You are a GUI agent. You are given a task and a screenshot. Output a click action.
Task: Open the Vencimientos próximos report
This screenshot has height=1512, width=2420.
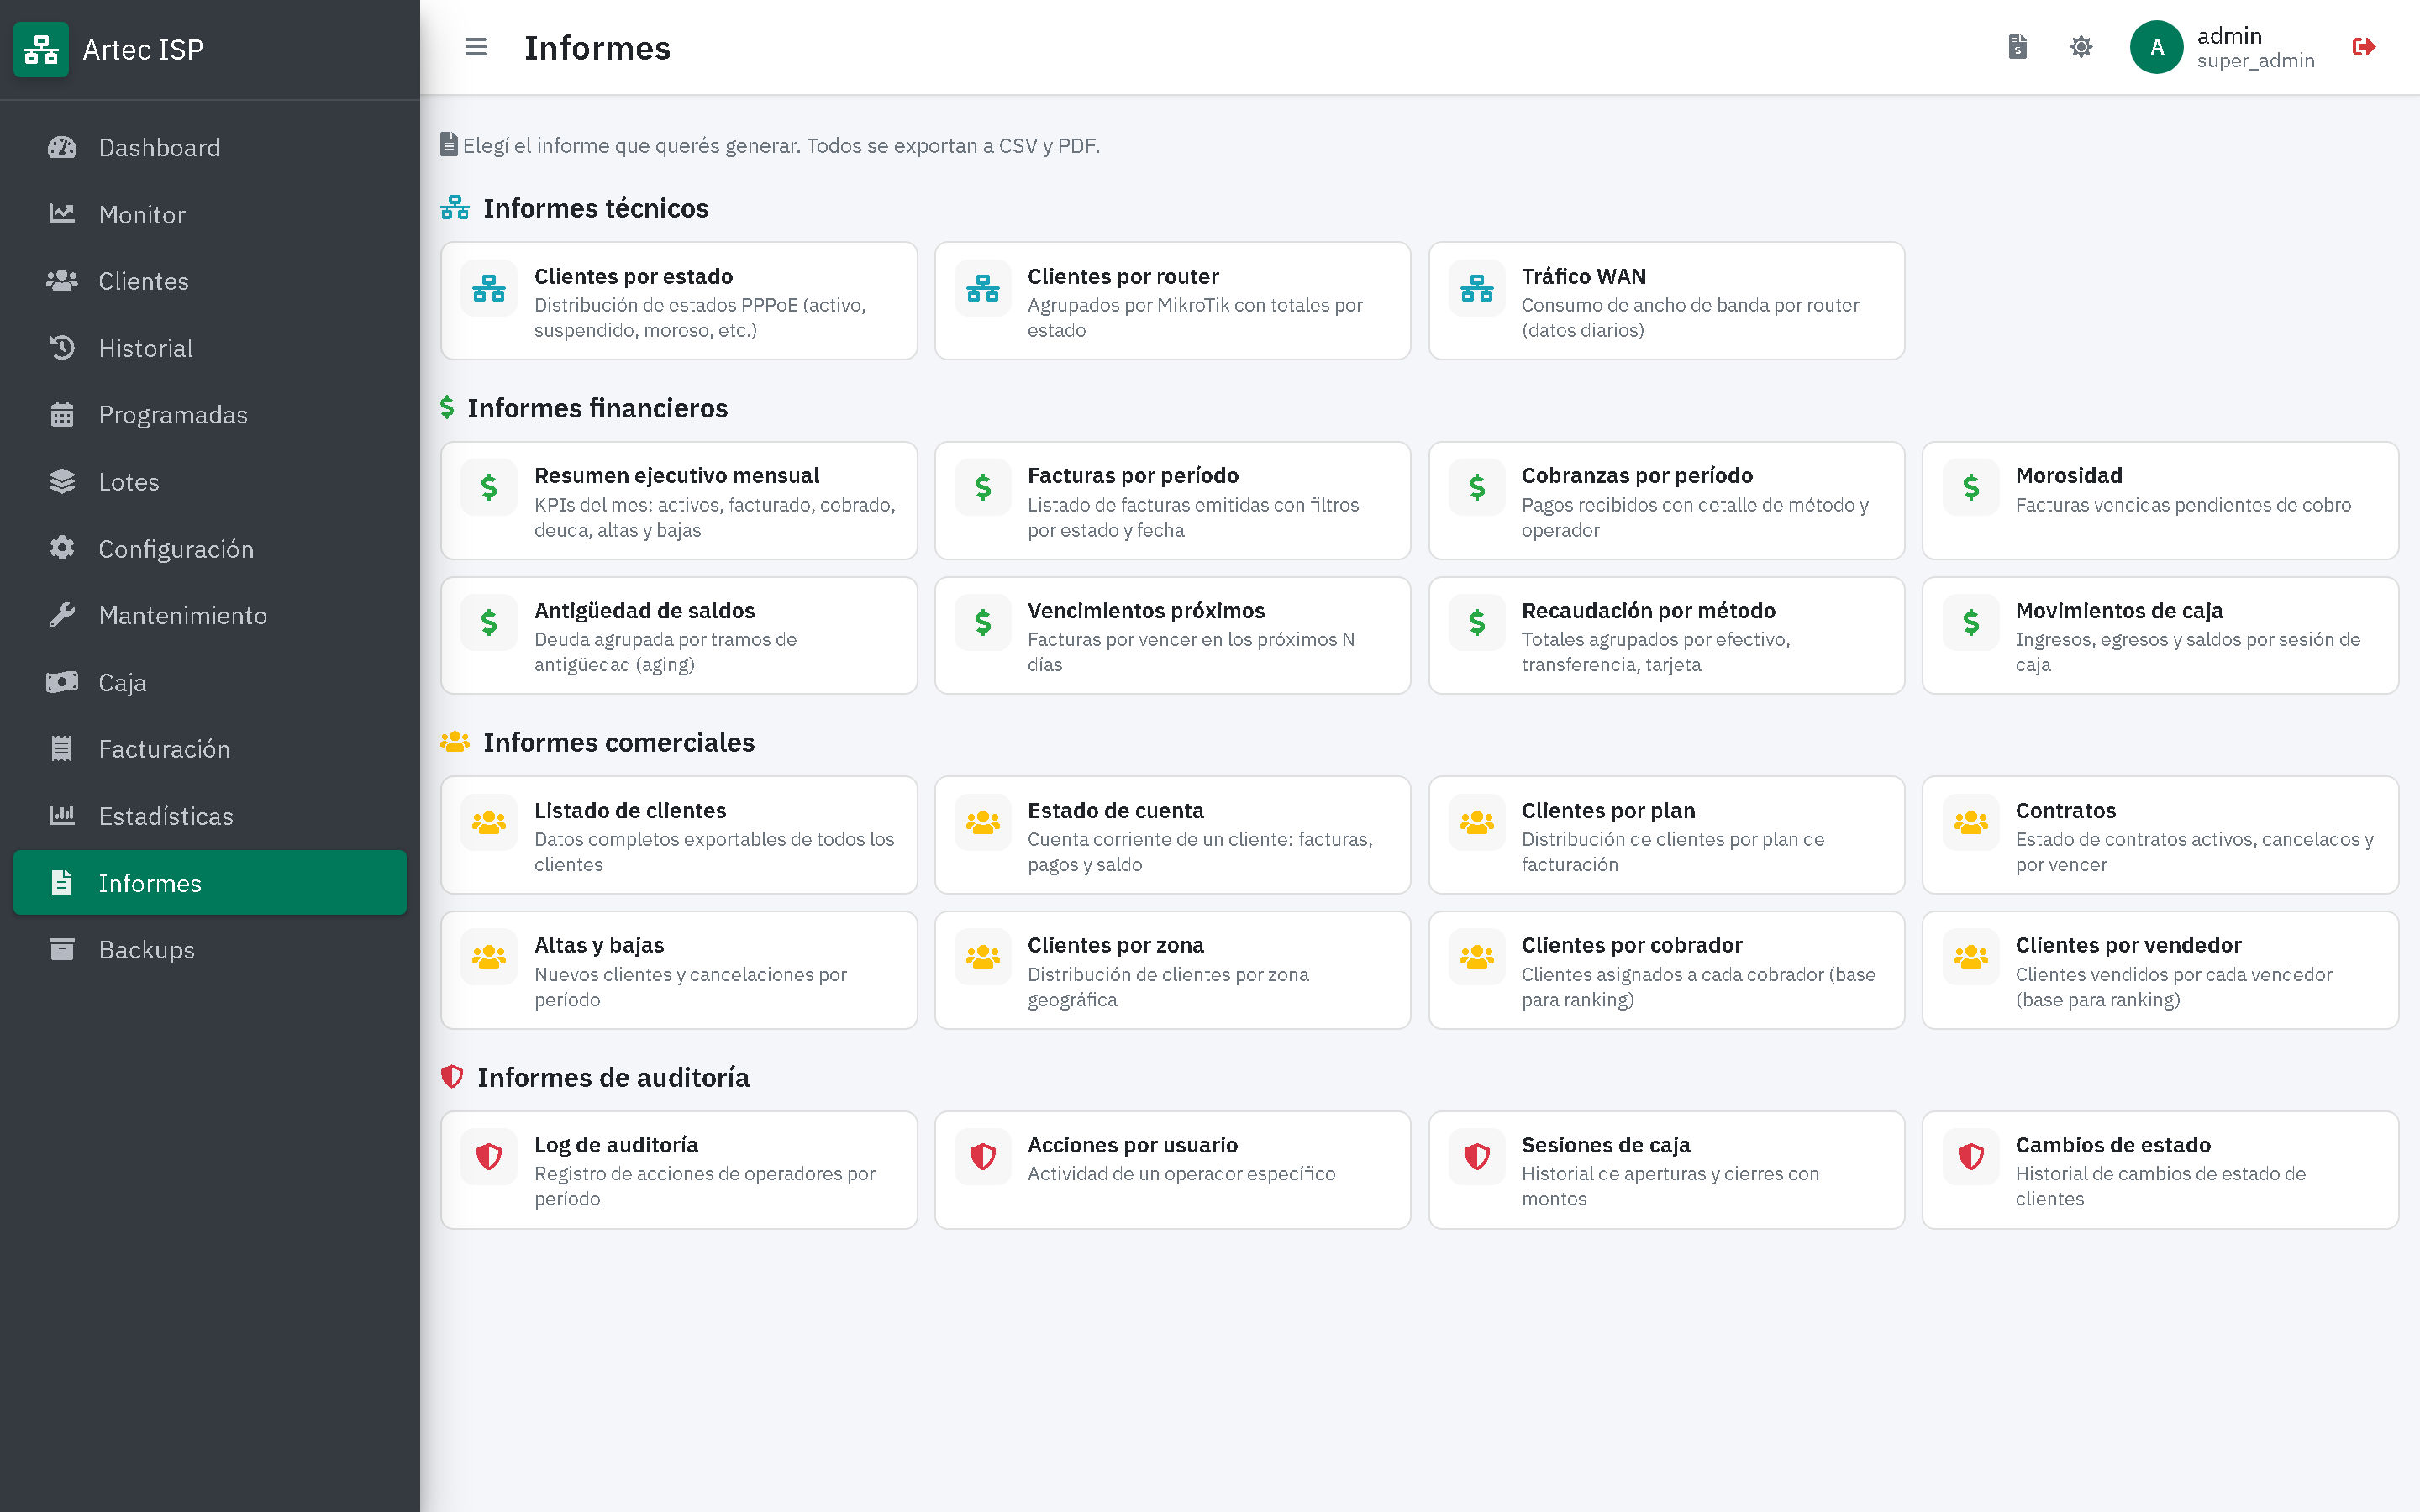pyautogui.click(x=1173, y=636)
